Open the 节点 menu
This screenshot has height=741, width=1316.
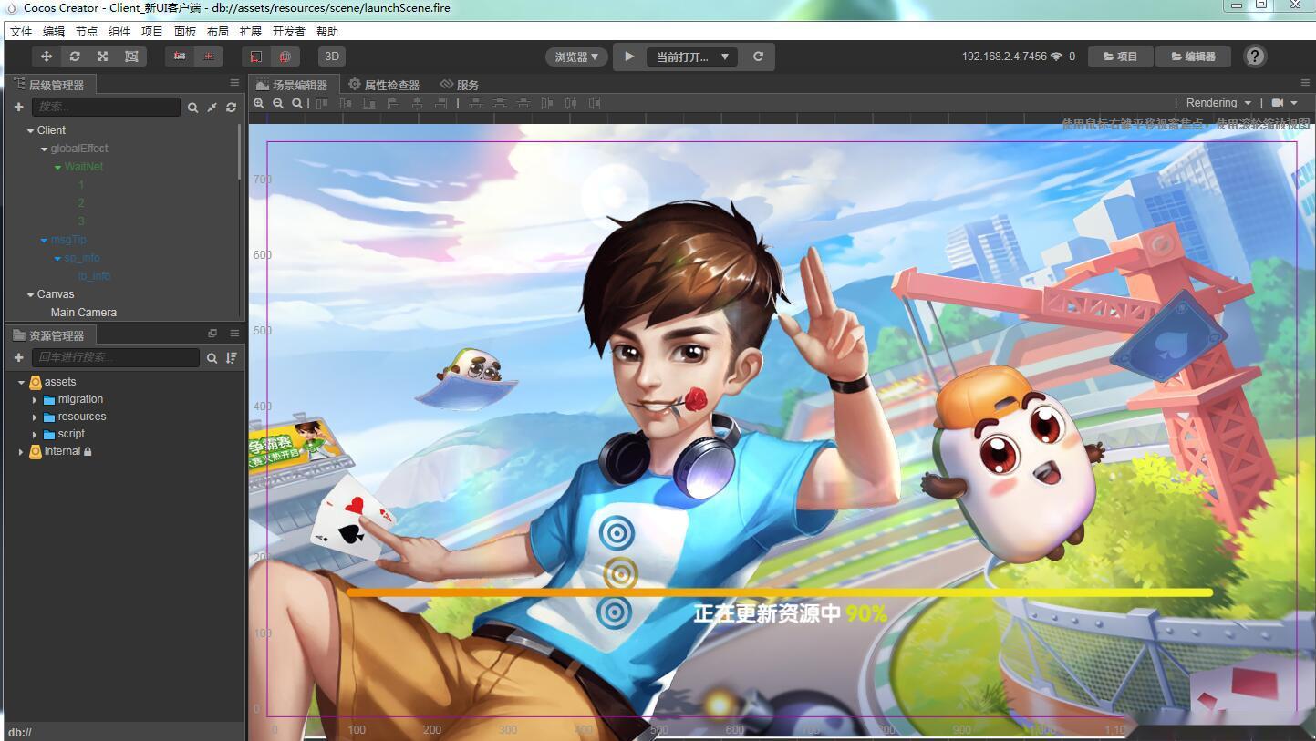87,31
